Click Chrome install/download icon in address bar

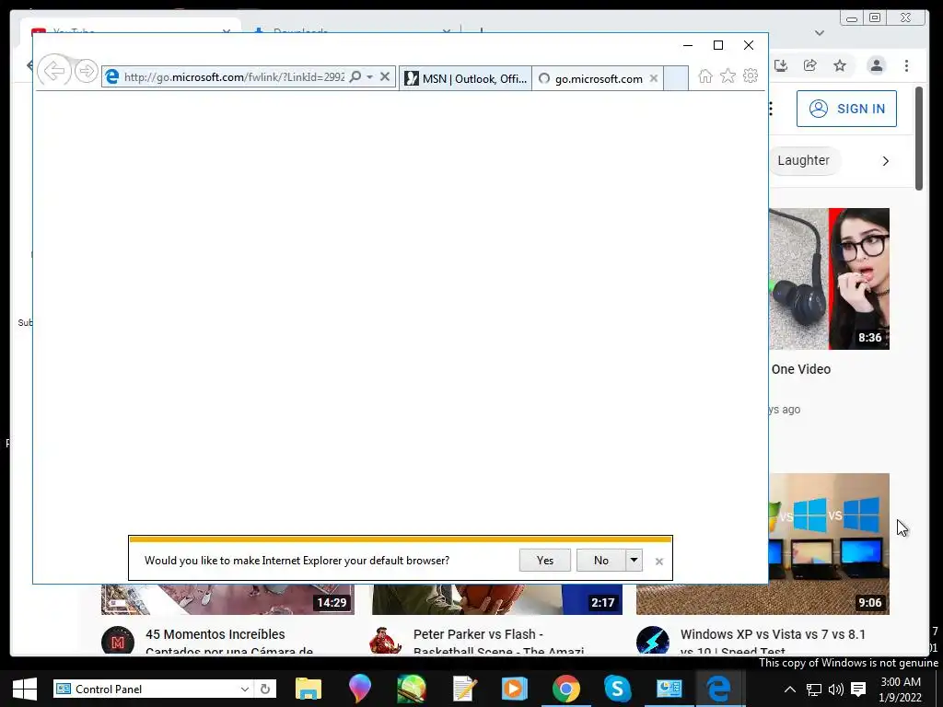point(781,65)
